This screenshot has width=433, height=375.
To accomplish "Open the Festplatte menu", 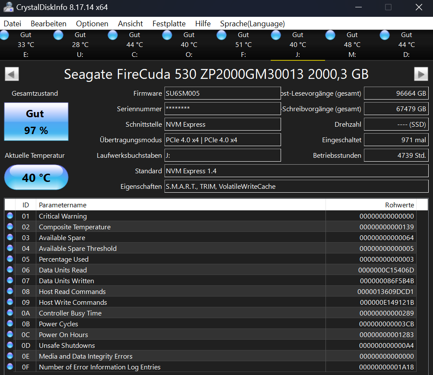I will [169, 24].
